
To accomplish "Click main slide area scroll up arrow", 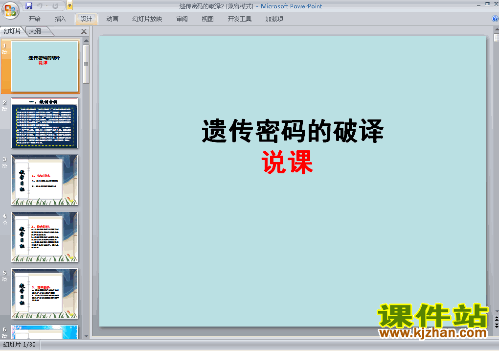I will tap(497, 30).
